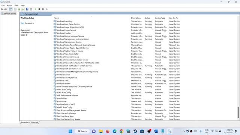
Task: Restart the service with the restart icon
Action: 46,9
